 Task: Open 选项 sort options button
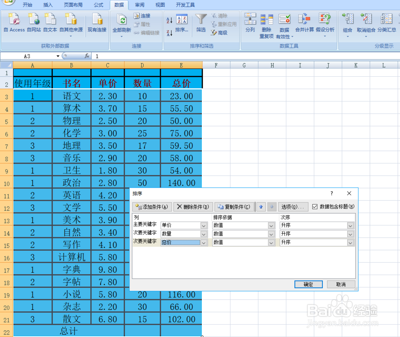point(293,206)
